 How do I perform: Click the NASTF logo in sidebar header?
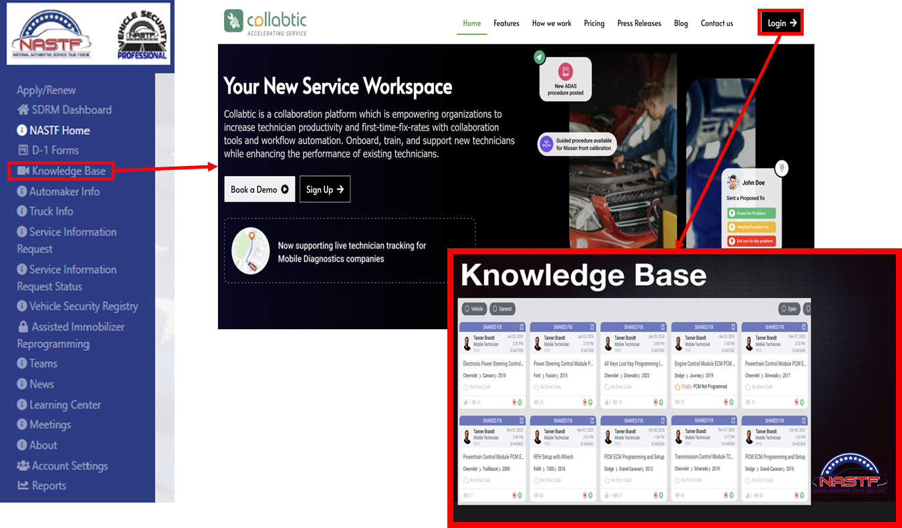click(51, 35)
